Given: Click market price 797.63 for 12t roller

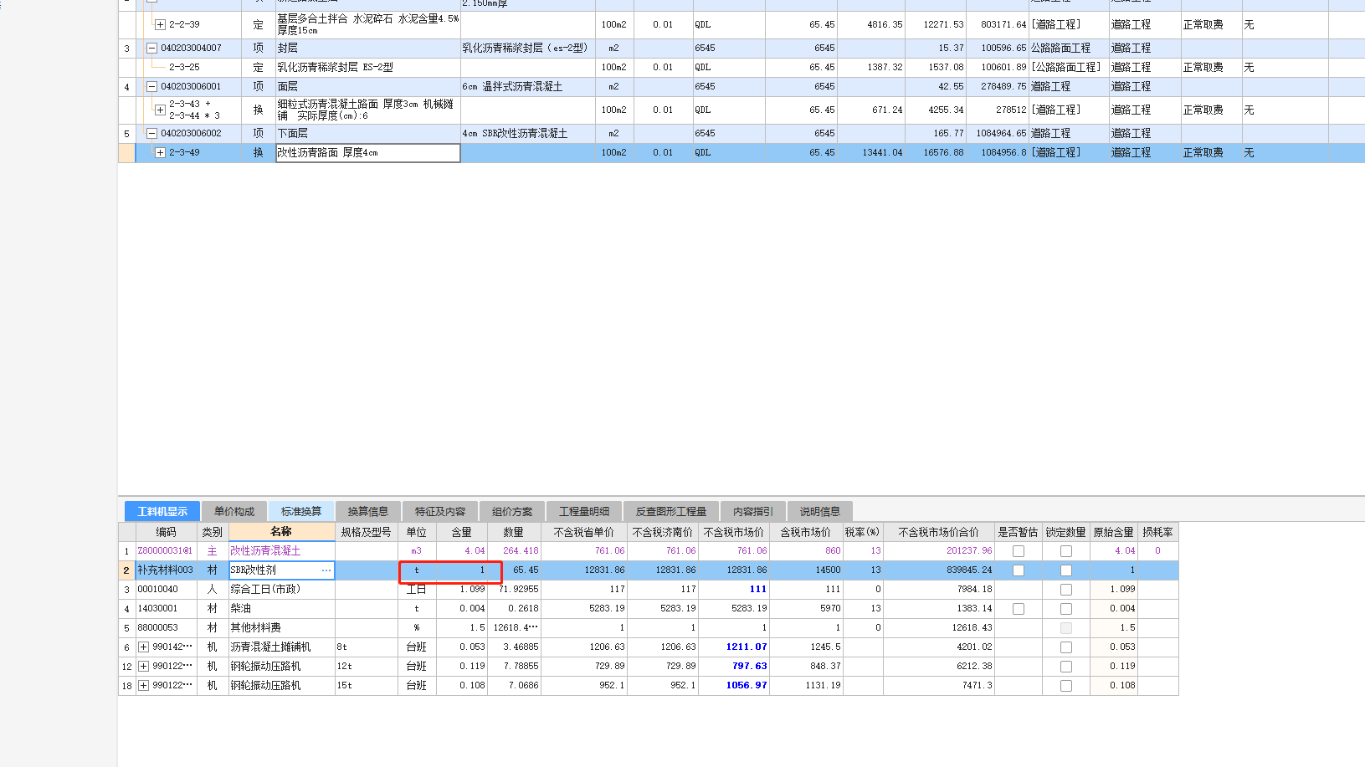Looking at the screenshot, I should pyautogui.click(x=734, y=667).
